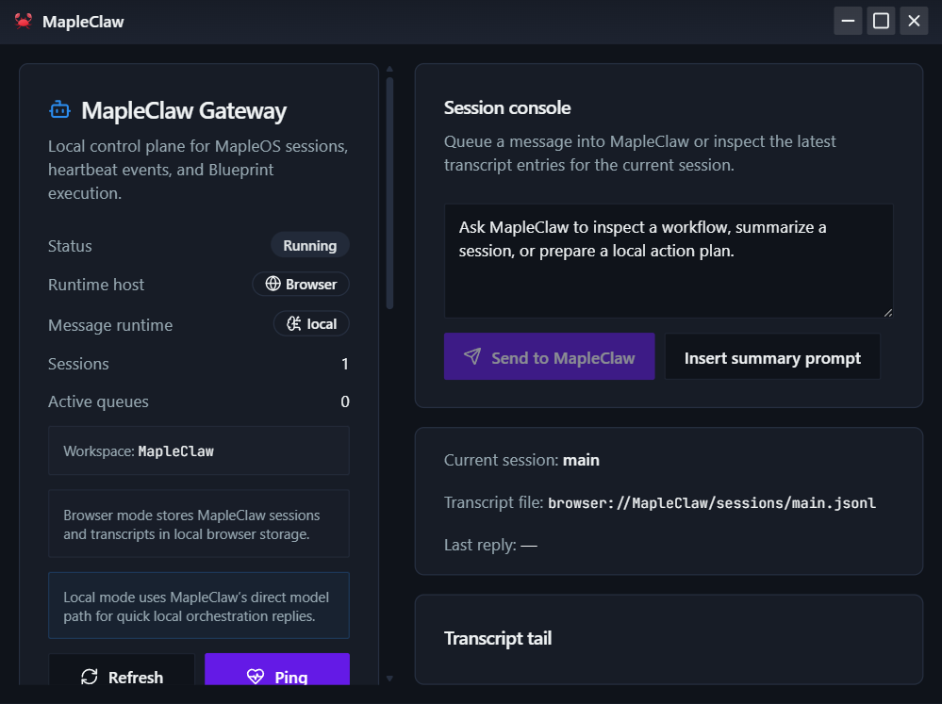Click the heartbeat icon on Ping
This screenshot has width=942, height=704.
click(x=256, y=677)
